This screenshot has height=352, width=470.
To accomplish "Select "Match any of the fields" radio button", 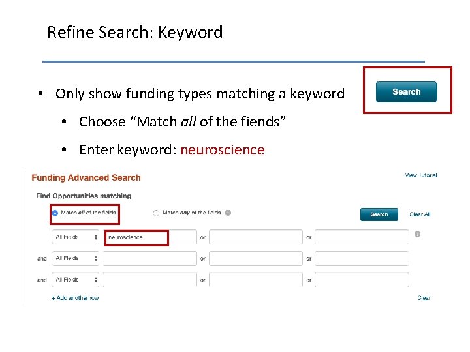I will [x=157, y=213].
